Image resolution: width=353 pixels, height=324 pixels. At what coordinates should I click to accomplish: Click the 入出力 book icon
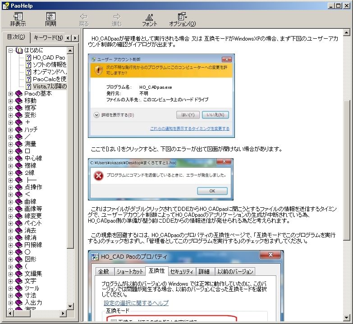pos(18,303)
